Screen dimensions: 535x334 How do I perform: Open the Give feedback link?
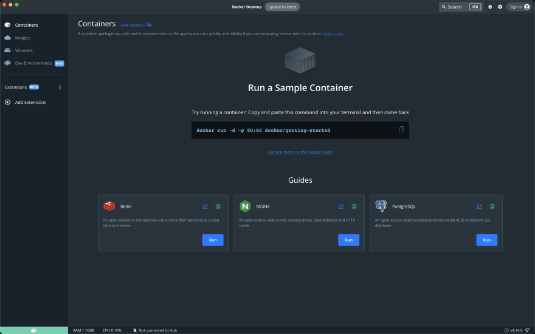click(133, 25)
